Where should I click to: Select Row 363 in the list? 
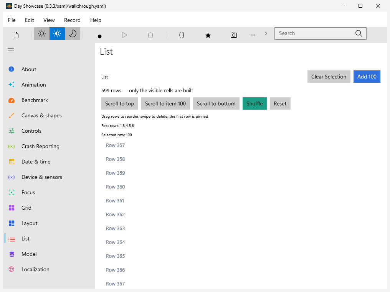(x=241, y=229)
